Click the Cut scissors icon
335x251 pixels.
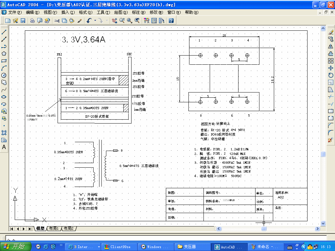57,21
